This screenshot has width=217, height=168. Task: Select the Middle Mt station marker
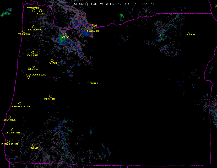point(86,29)
